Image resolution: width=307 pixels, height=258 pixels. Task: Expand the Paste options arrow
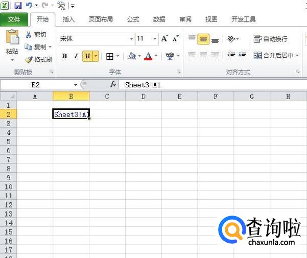[x=12, y=60]
